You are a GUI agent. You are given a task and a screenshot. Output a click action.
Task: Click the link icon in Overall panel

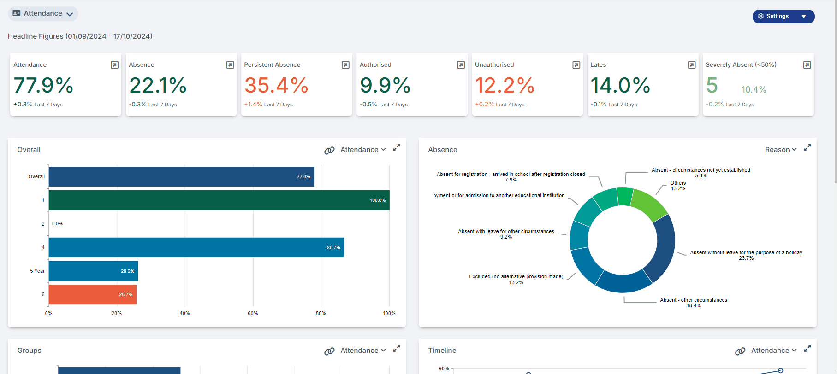click(x=329, y=150)
